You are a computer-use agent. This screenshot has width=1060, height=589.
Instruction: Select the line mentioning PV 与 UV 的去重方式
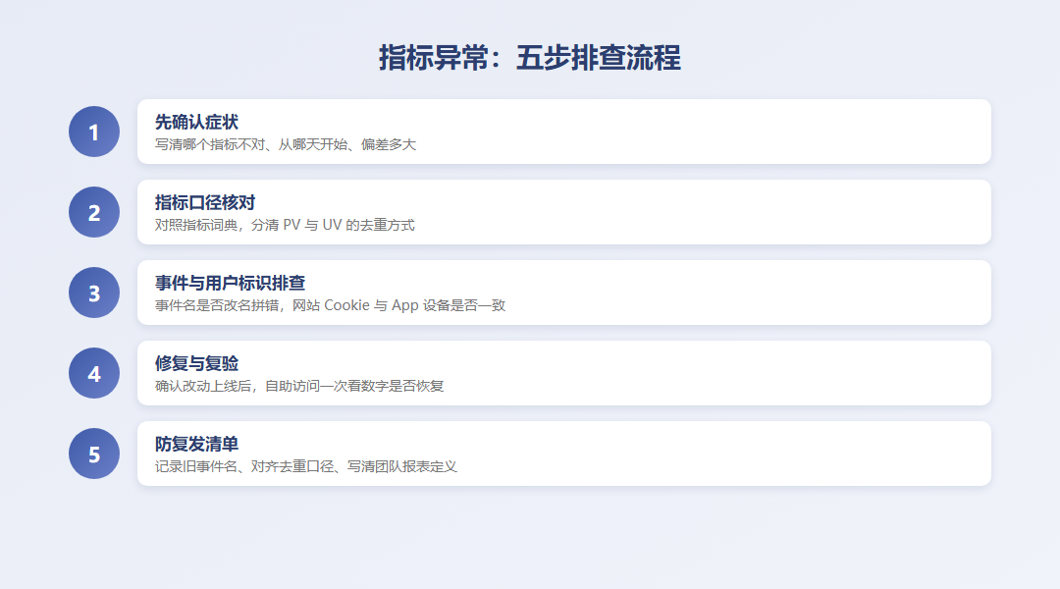click(285, 225)
